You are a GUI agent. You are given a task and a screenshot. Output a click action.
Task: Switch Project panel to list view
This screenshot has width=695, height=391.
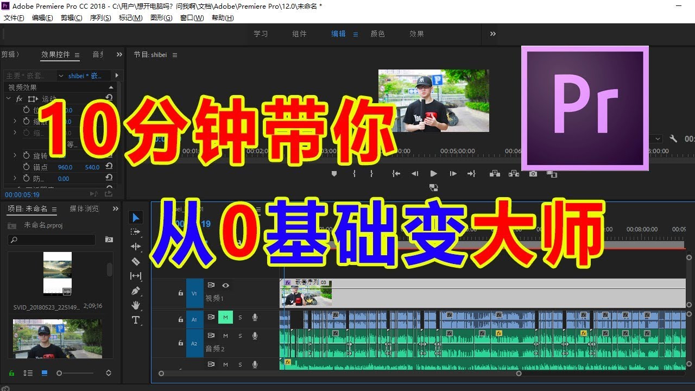click(x=28, y=373)
